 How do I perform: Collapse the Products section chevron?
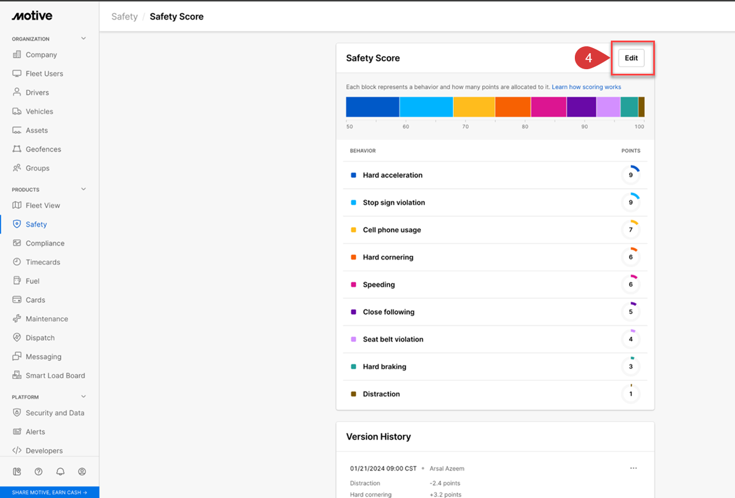point(84,189)
